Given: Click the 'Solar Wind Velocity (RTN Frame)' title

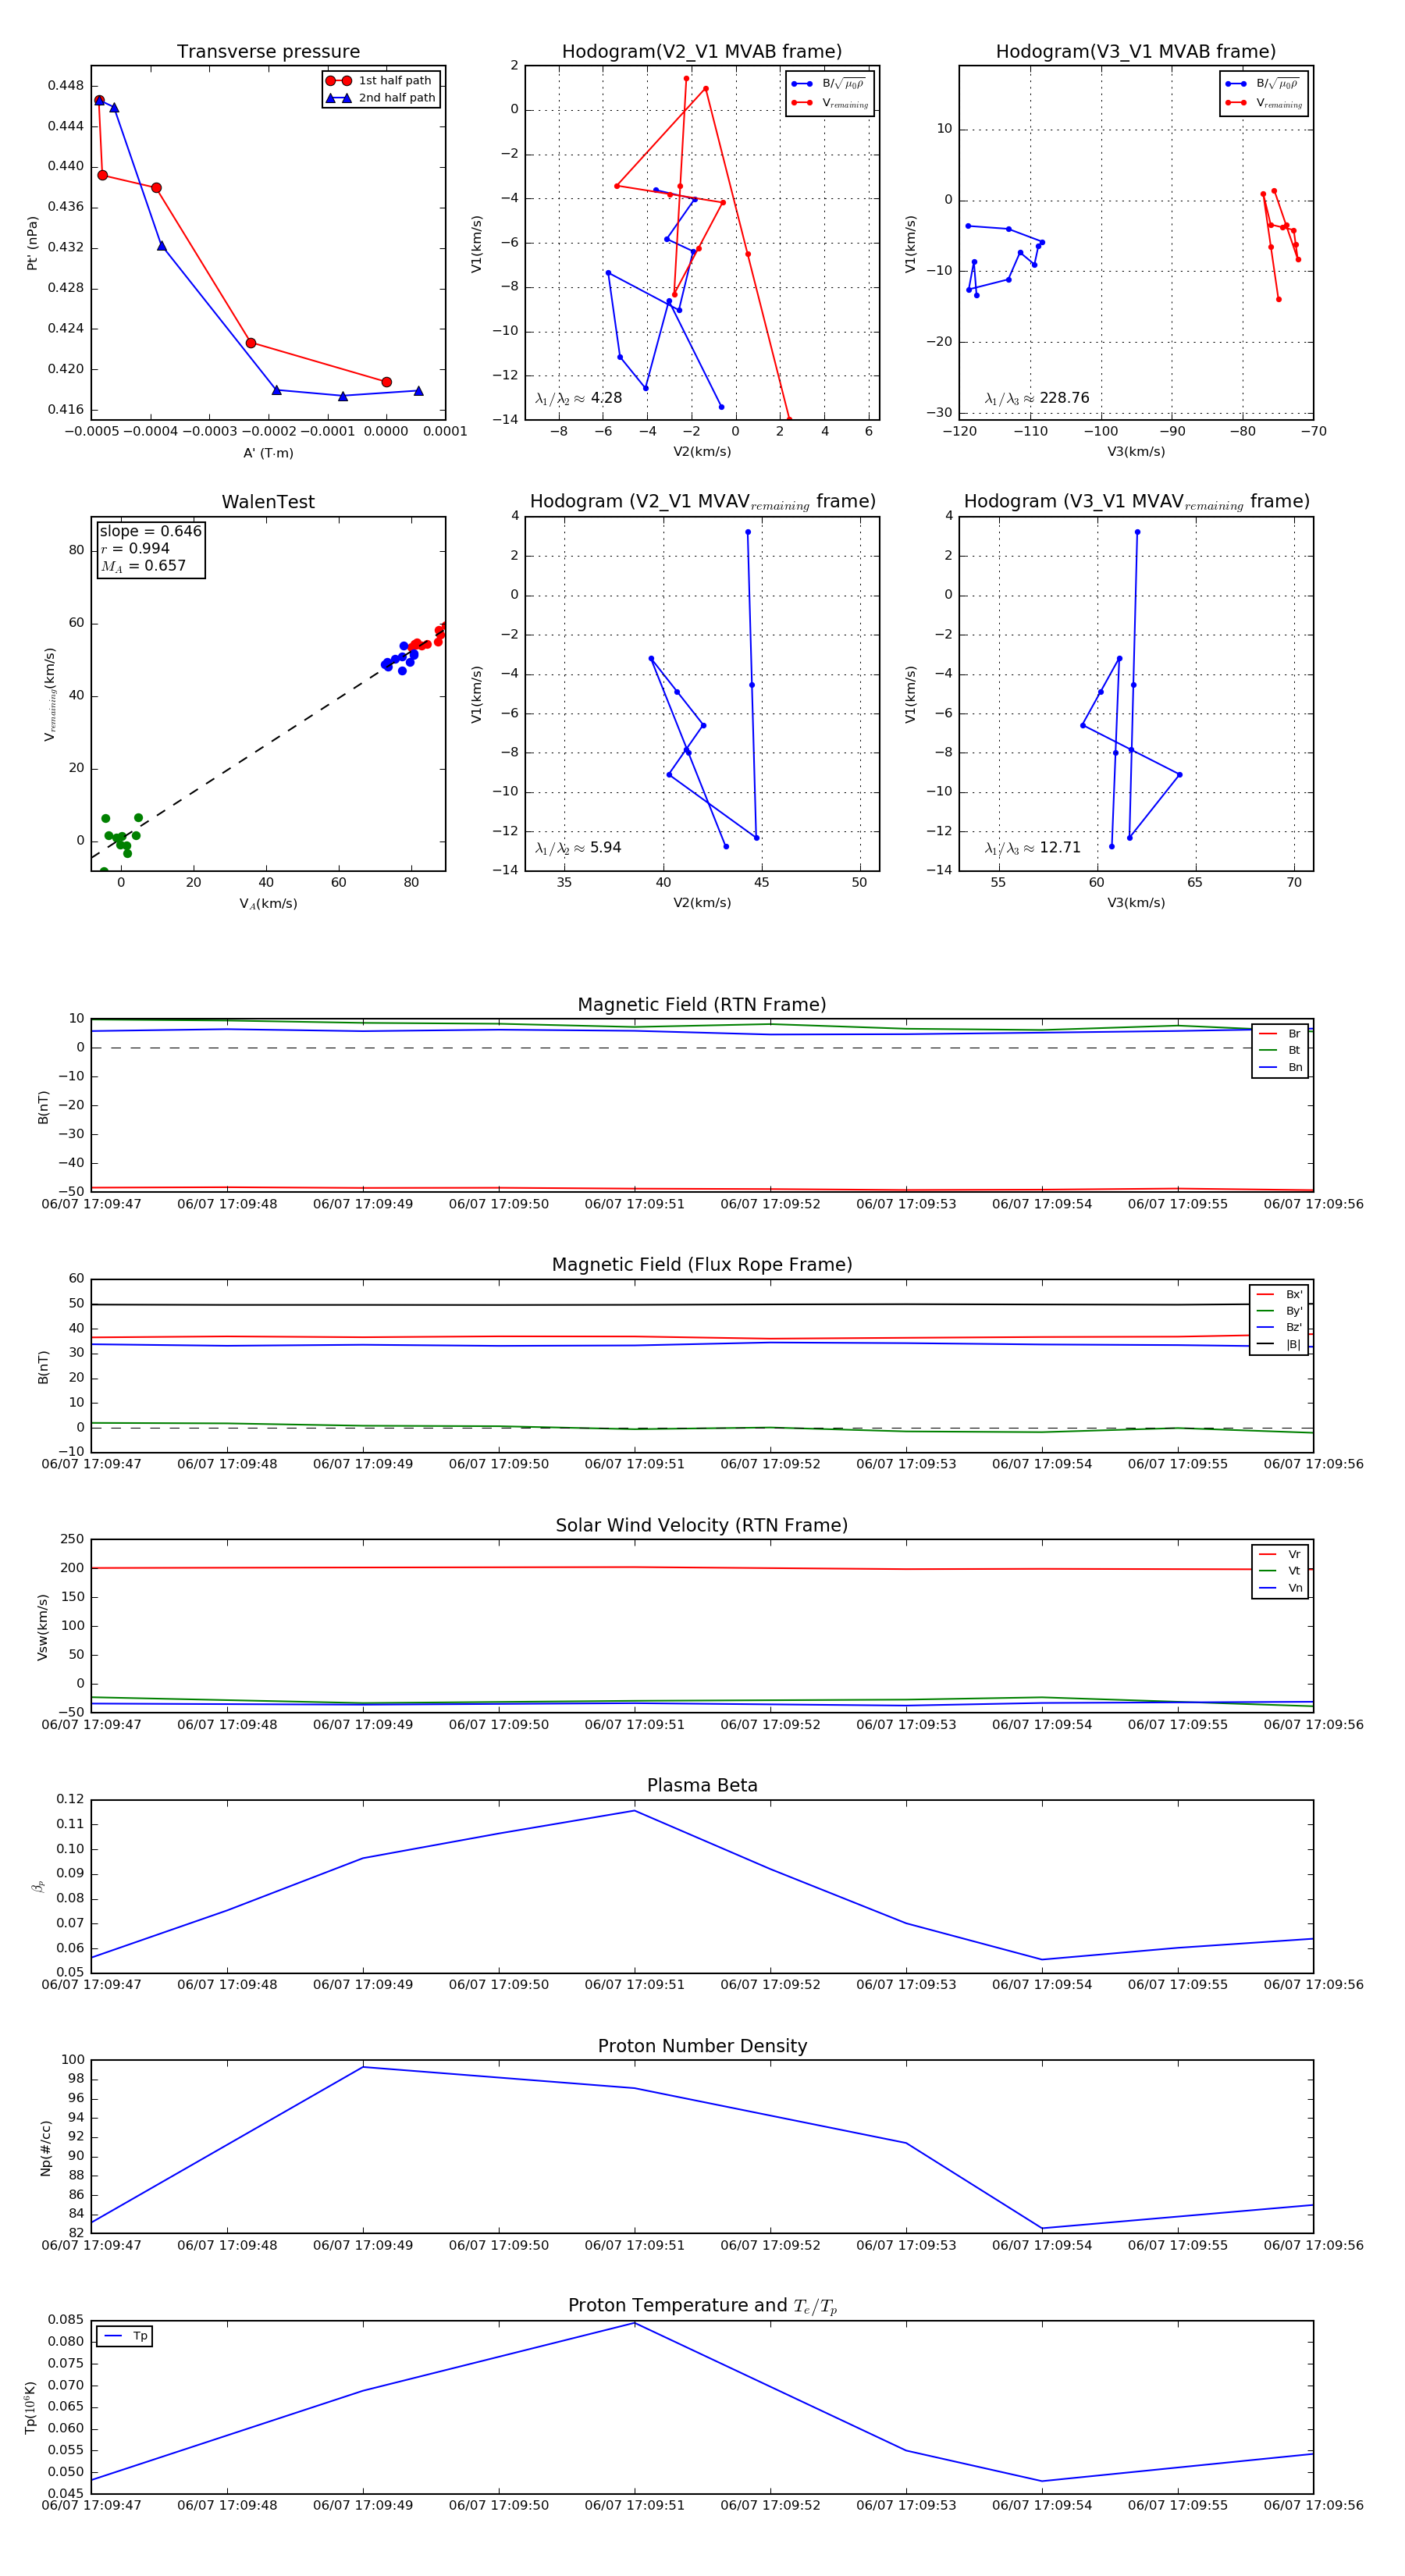Looking at the screenshot, I should pos(702,1525).
